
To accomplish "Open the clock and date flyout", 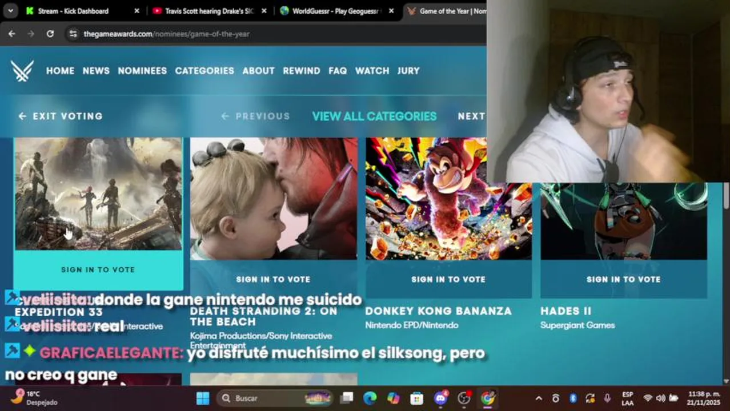I will tap(704, 398).
